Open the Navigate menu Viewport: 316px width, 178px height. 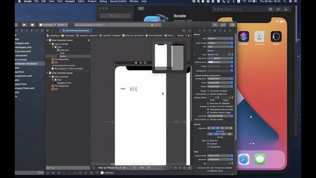click(70, 1)
